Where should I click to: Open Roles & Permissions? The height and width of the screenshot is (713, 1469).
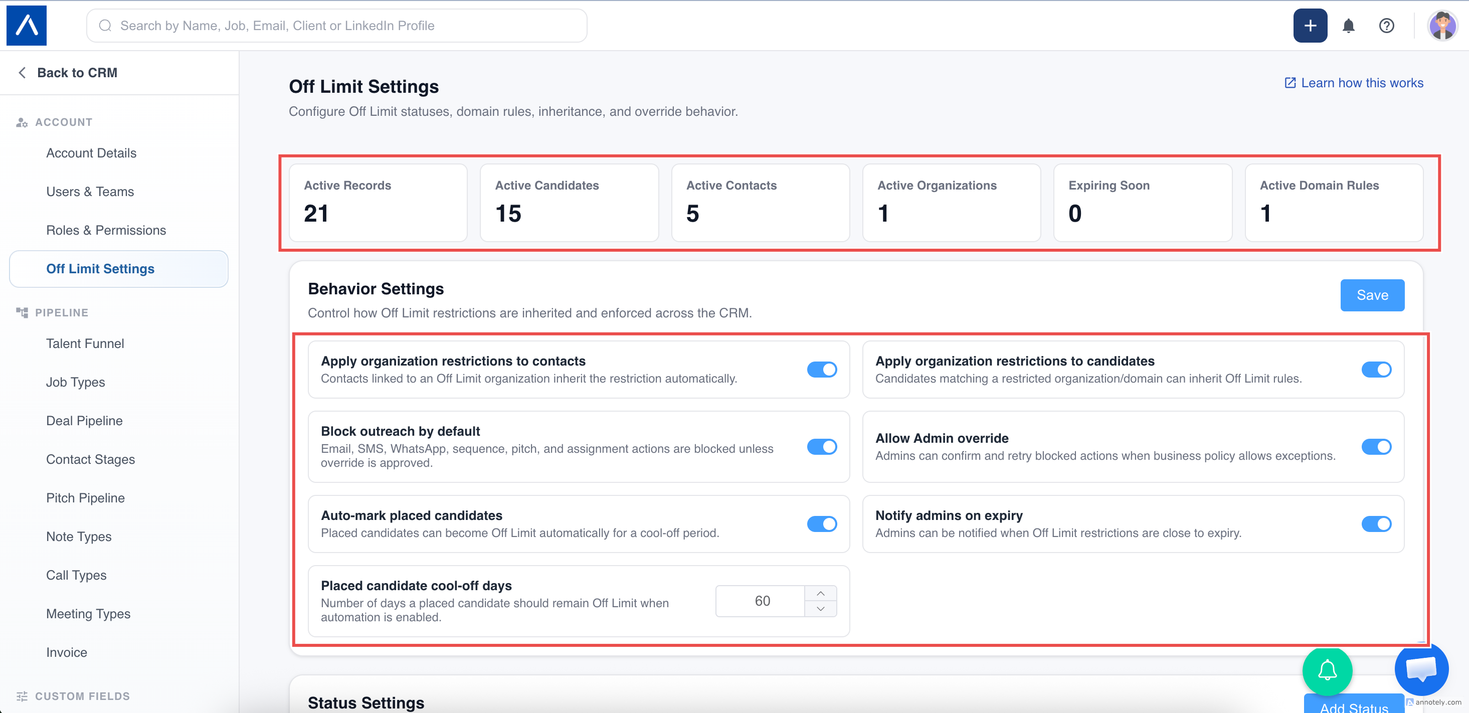coord(106,230)
